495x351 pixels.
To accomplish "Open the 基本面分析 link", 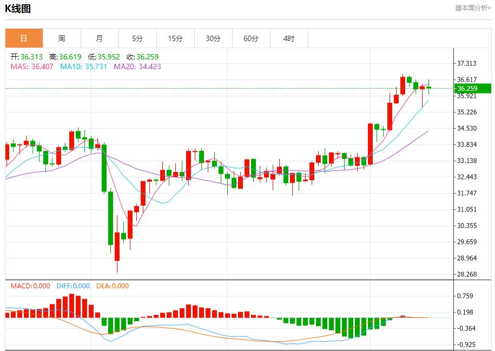I will [x=472, y=8].
